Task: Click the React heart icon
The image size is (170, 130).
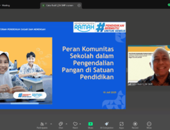Action: (75, 124)
